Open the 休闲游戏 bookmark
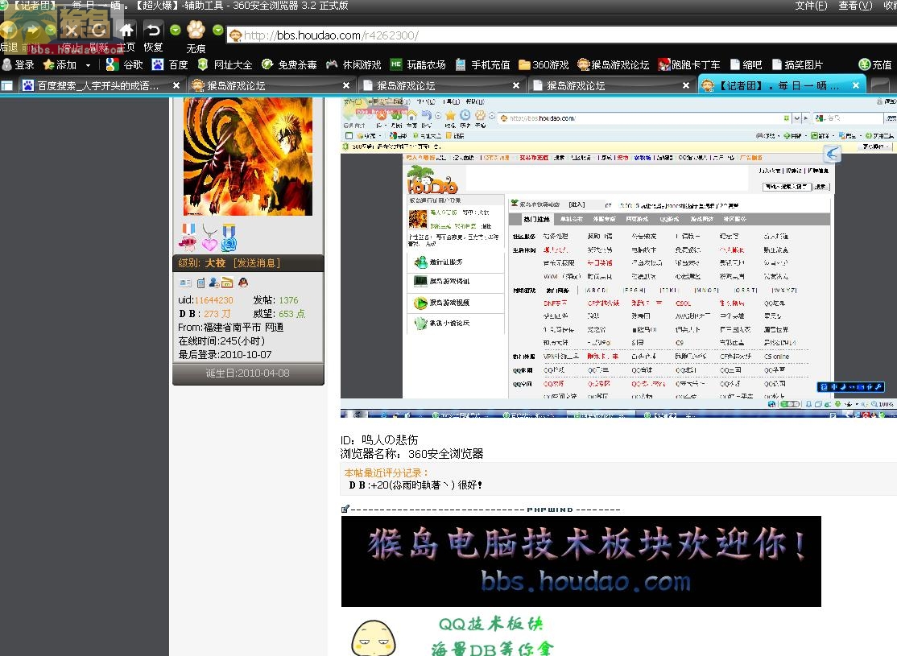 (x=353, y=64)
